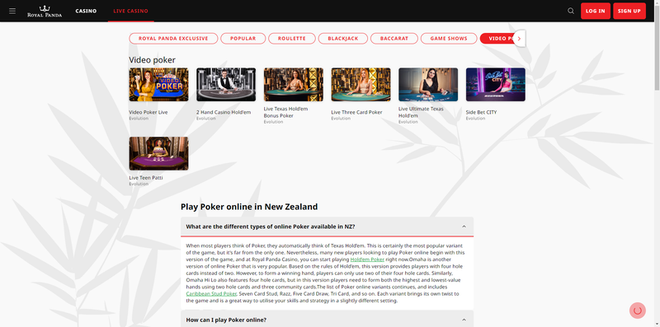Go to the Casino tab

click(86, 11)
